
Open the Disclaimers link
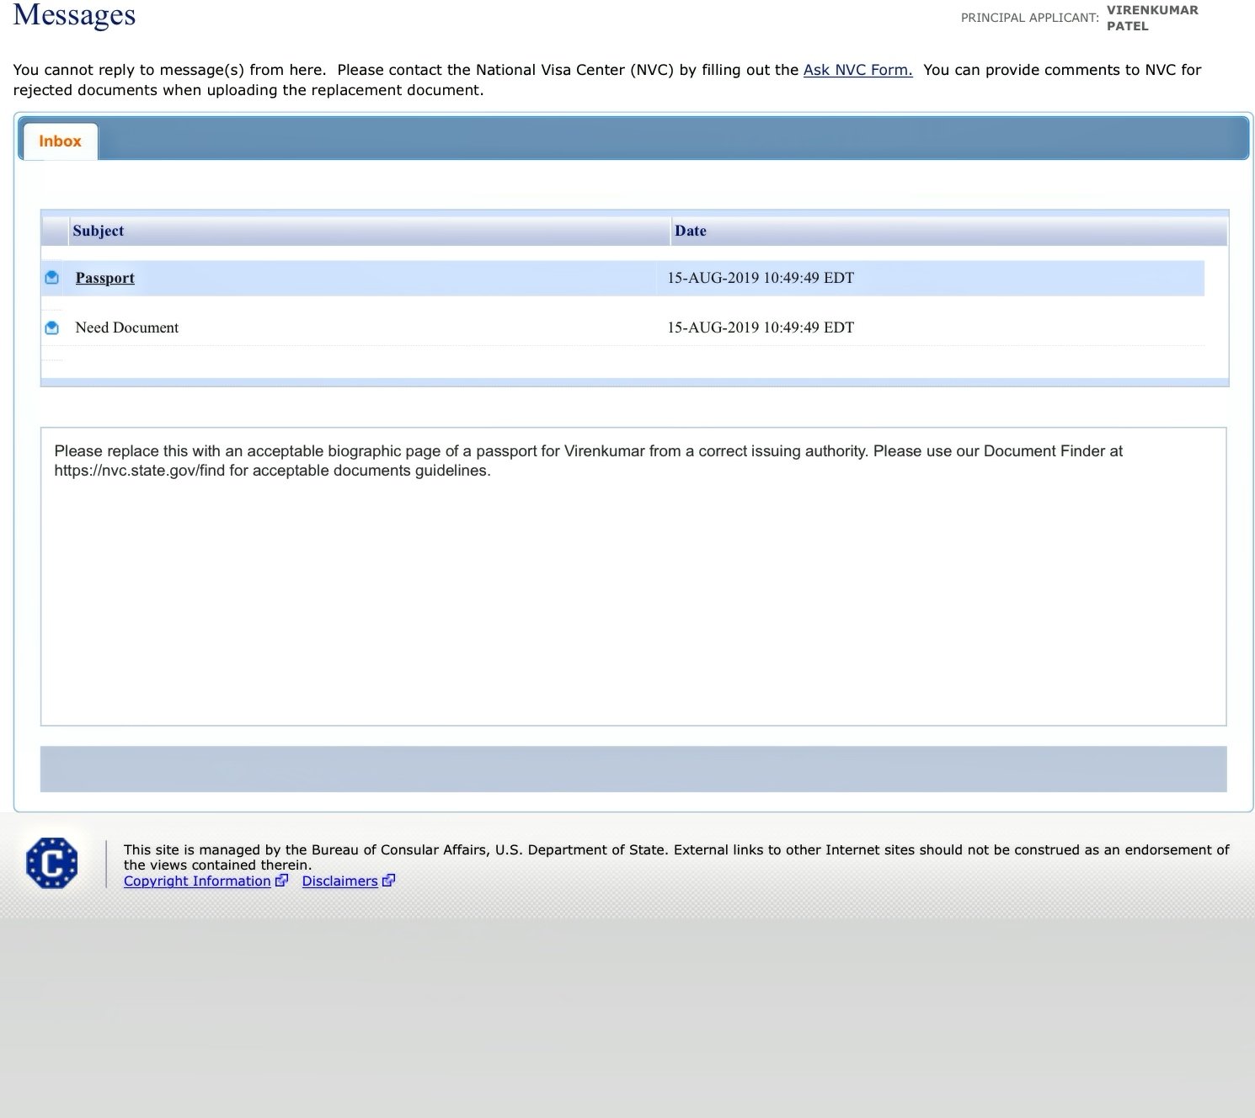tap(339, 881)
